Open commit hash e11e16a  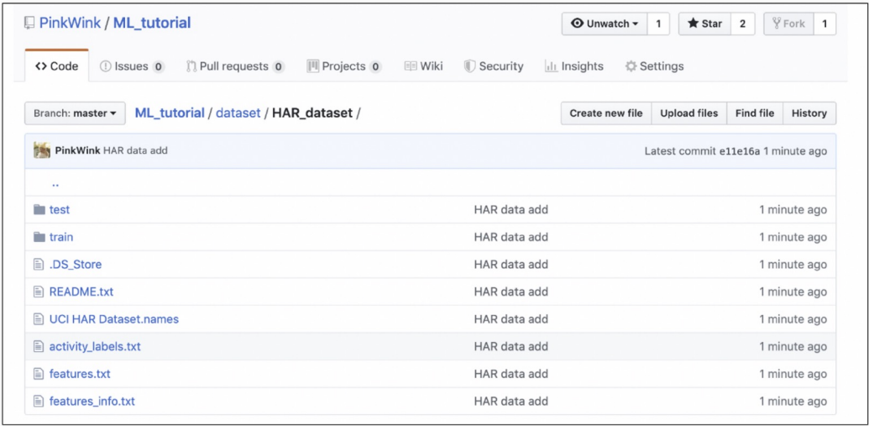[x=739, y=151]
